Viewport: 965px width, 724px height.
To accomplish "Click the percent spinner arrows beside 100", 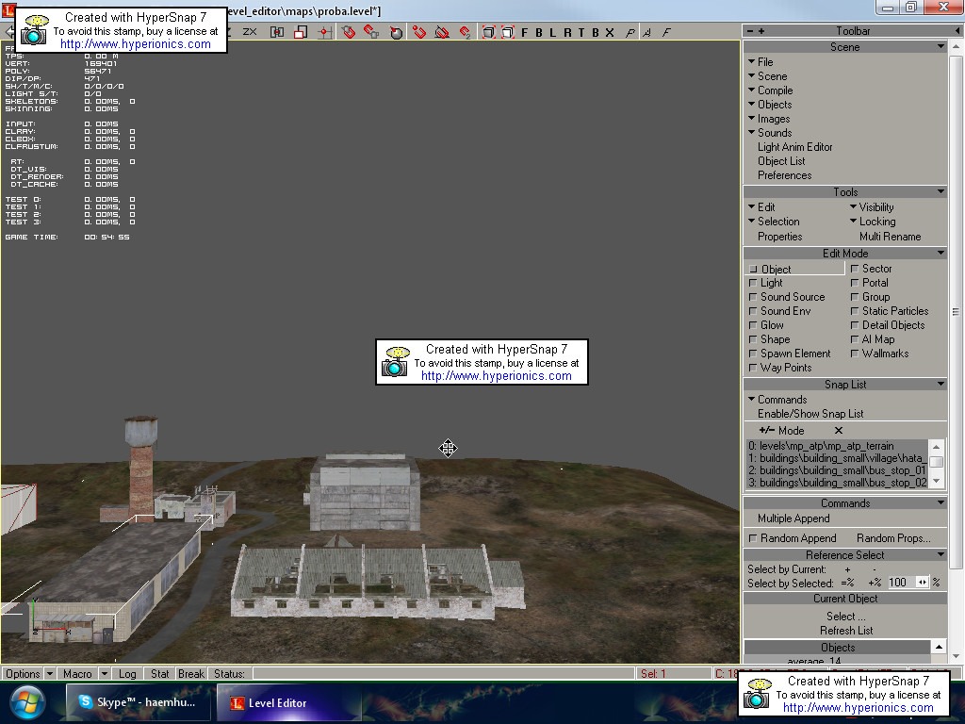I will tap(922, 583).
